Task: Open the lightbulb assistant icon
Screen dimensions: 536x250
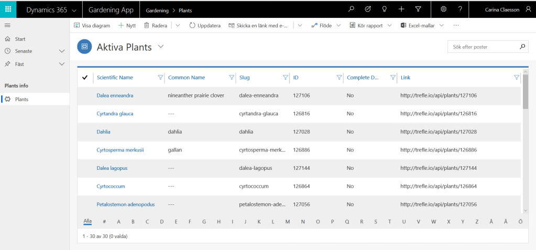Action: pyautogui.click(x=384, y=9)
